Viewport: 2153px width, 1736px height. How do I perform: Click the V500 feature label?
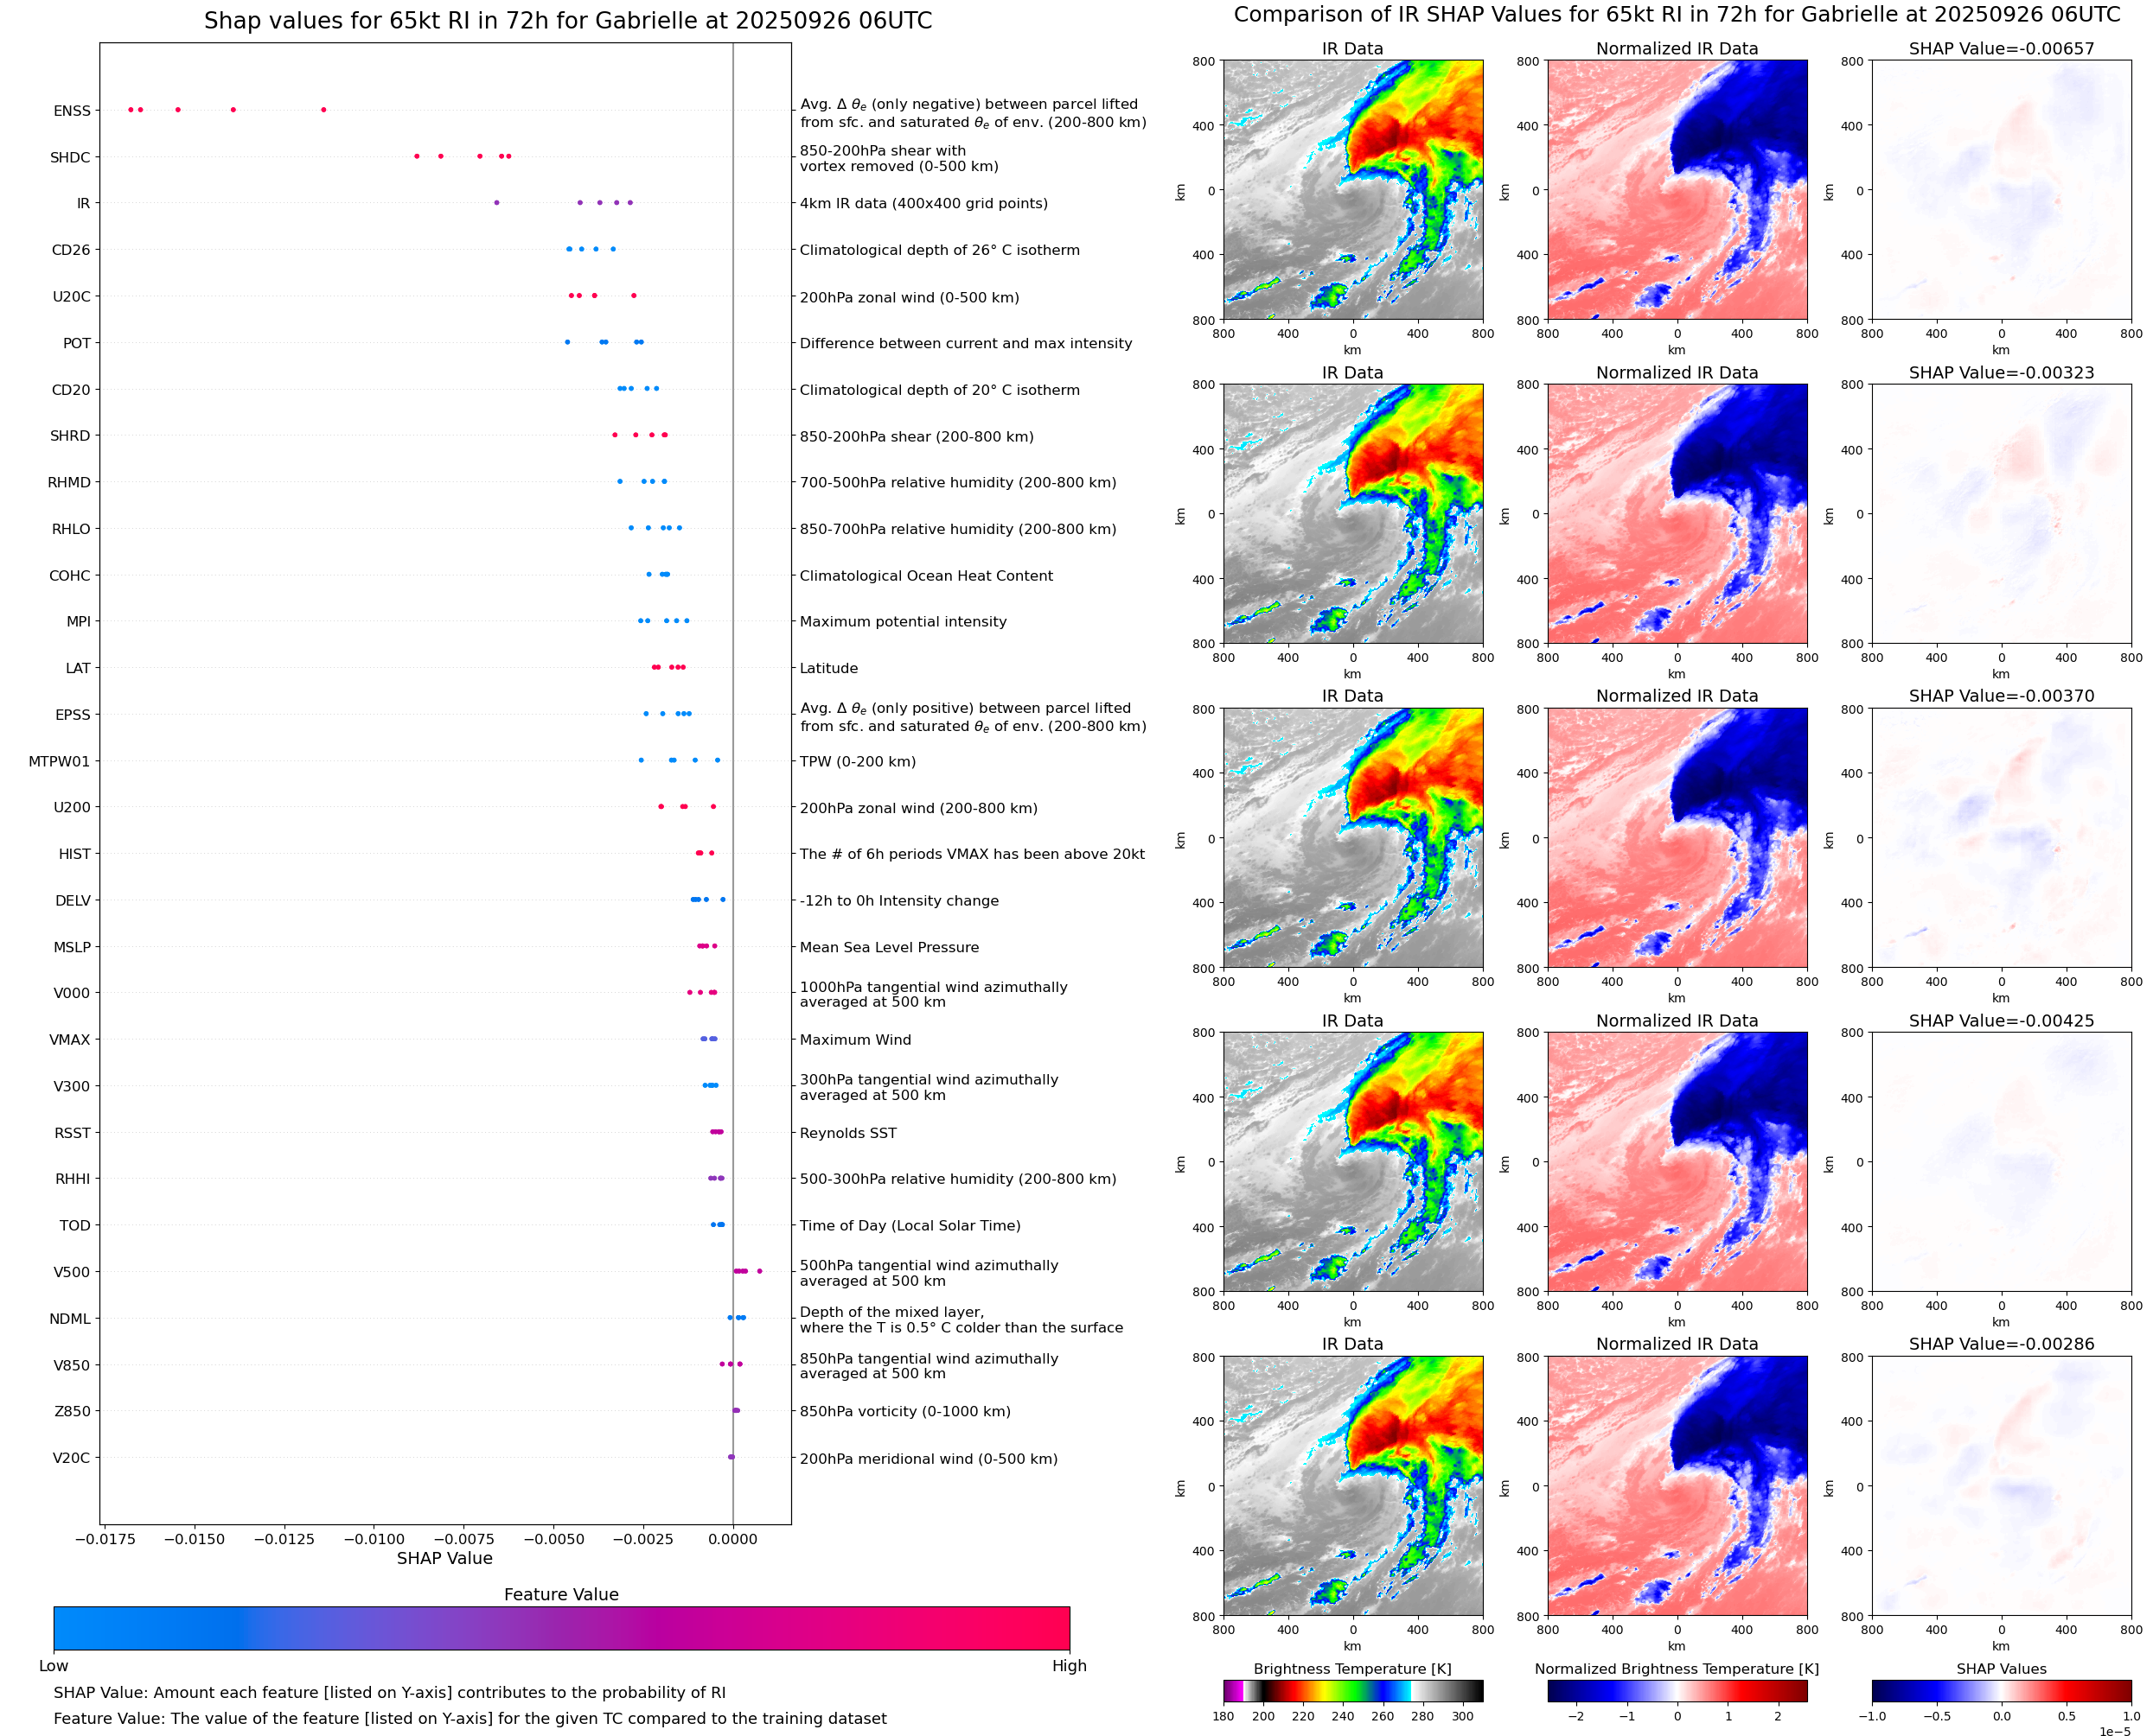[x=71, y=1272]
